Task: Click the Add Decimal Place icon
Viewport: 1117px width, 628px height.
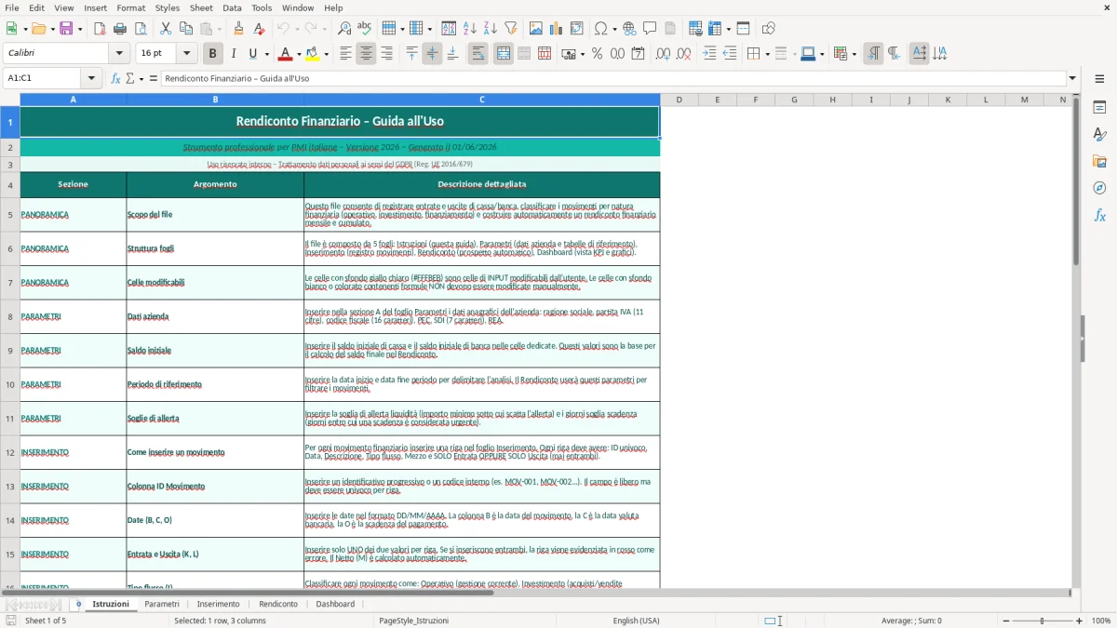Action: click(x=663, y=54)
